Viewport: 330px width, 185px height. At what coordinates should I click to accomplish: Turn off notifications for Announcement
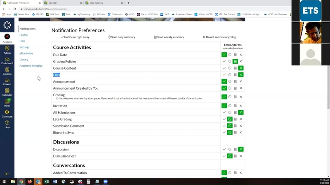[241, 82]
